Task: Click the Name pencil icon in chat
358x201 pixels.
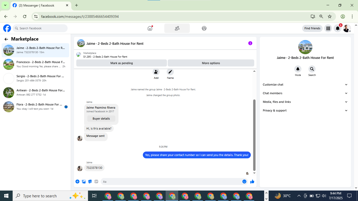Action: [x=170, y=72]
